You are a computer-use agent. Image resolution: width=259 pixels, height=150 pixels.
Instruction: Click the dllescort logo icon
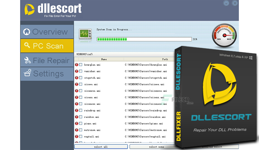click(x=29, y=9)
